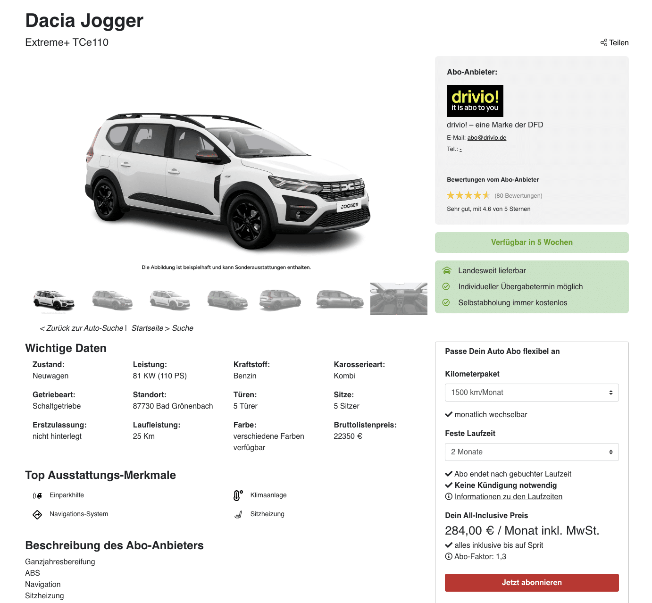
Task: Open the Feste Laufzeit dropdown
Action: pyautogui.click(x=532, y=452)
